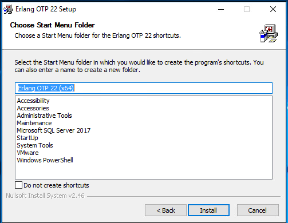Pick Microsoft SQL Server 2017 folder
The width and height of the screenshot is (288, 223).
tap(54, 130)
